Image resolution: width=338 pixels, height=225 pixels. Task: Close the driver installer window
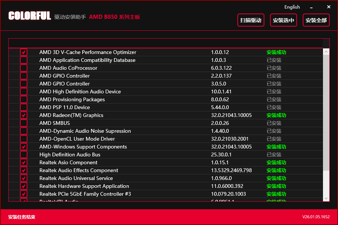[329, 7]
